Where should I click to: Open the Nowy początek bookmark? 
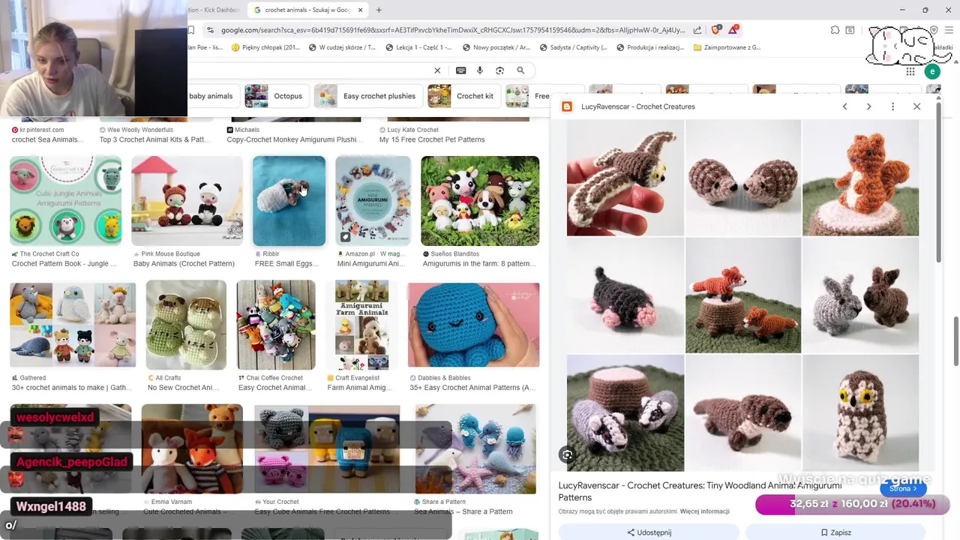coord(496,47)
